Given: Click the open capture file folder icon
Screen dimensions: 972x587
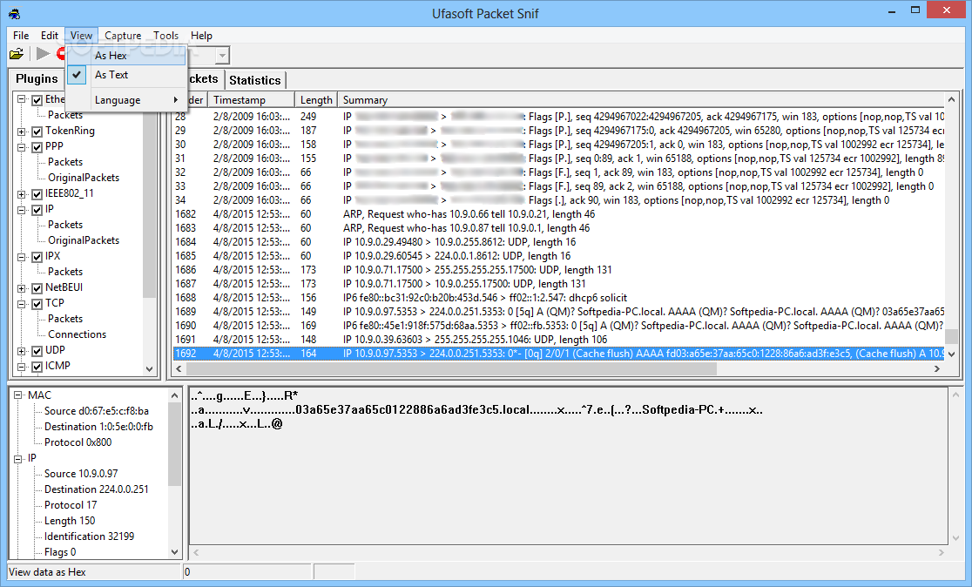Looking at the screenshot, I should pos(17,55).
